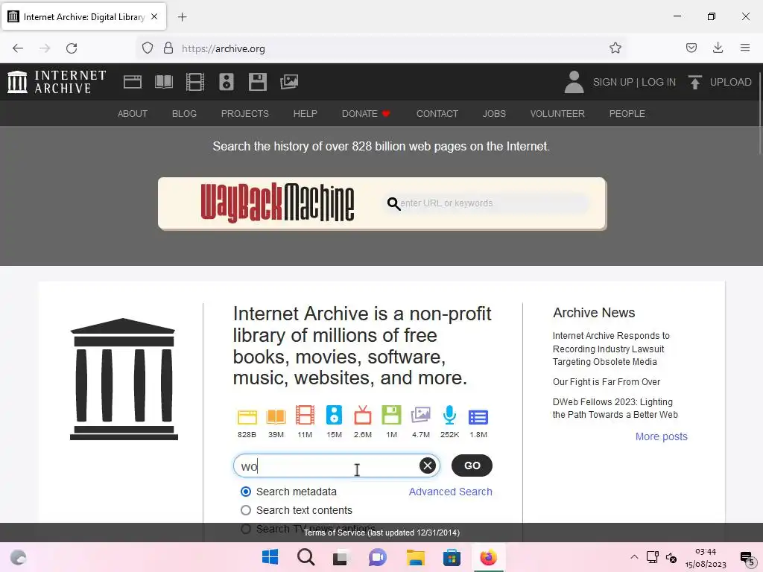The height and width of the screenshot is (572, 763).
Task: Click the LOG IN link
Action: coord(659,82)
